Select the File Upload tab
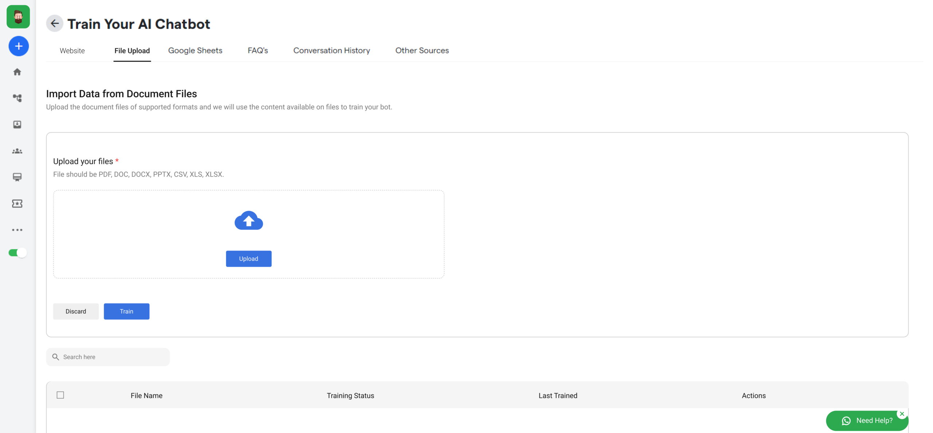The width and height of the screenshot is (933, 433). (x=132, y=51)
